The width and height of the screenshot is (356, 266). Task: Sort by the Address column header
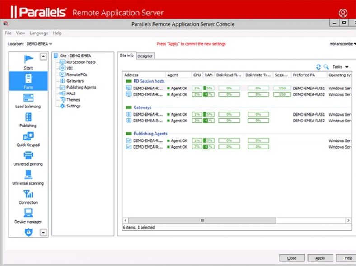144,75
